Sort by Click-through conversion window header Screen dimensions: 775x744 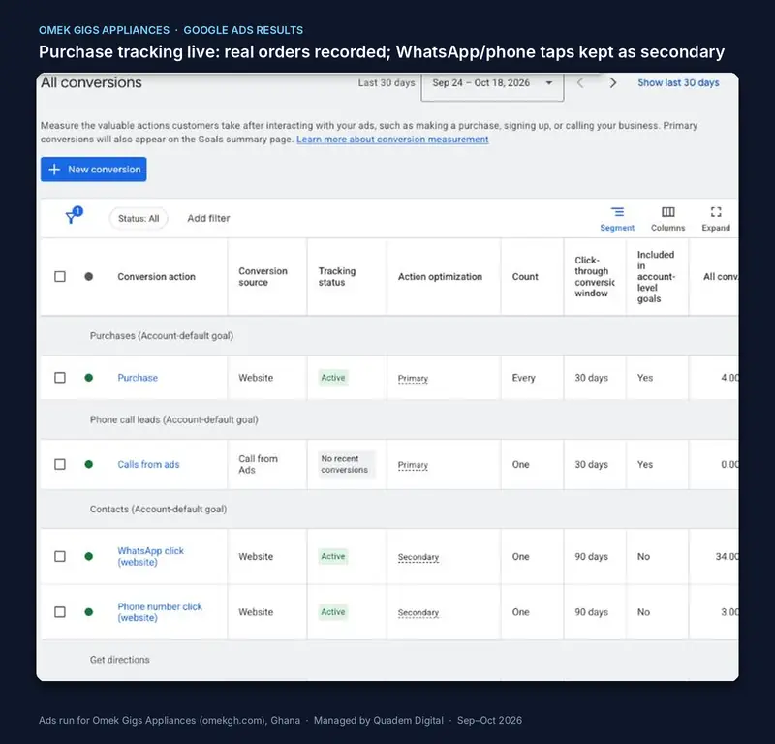point(595,276)
